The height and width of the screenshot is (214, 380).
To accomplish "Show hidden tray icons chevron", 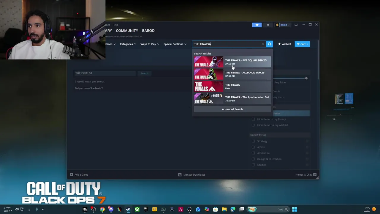I will click(x=43, y=209).
